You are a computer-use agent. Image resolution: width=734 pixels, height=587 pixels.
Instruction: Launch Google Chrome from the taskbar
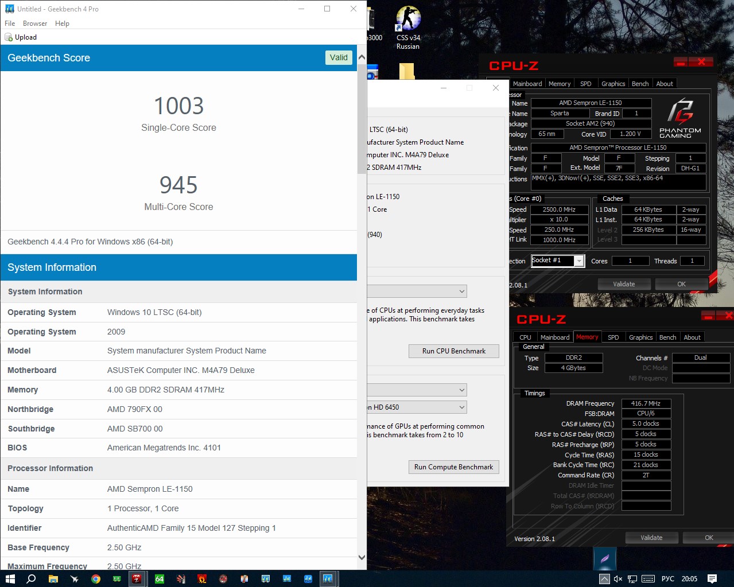coord(96,578)
